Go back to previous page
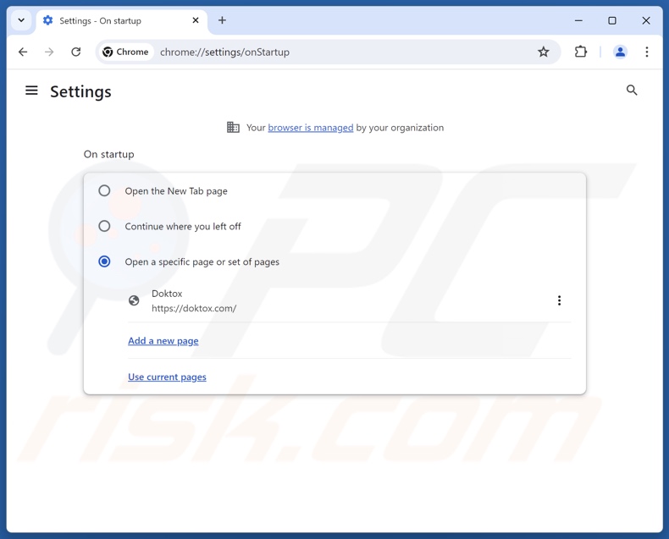This screenshot has width=669, height=539. (23, 52)
